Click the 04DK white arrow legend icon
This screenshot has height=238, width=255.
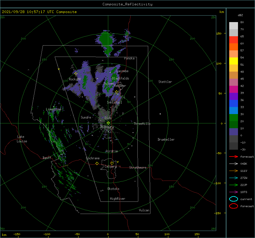(233, 164)
